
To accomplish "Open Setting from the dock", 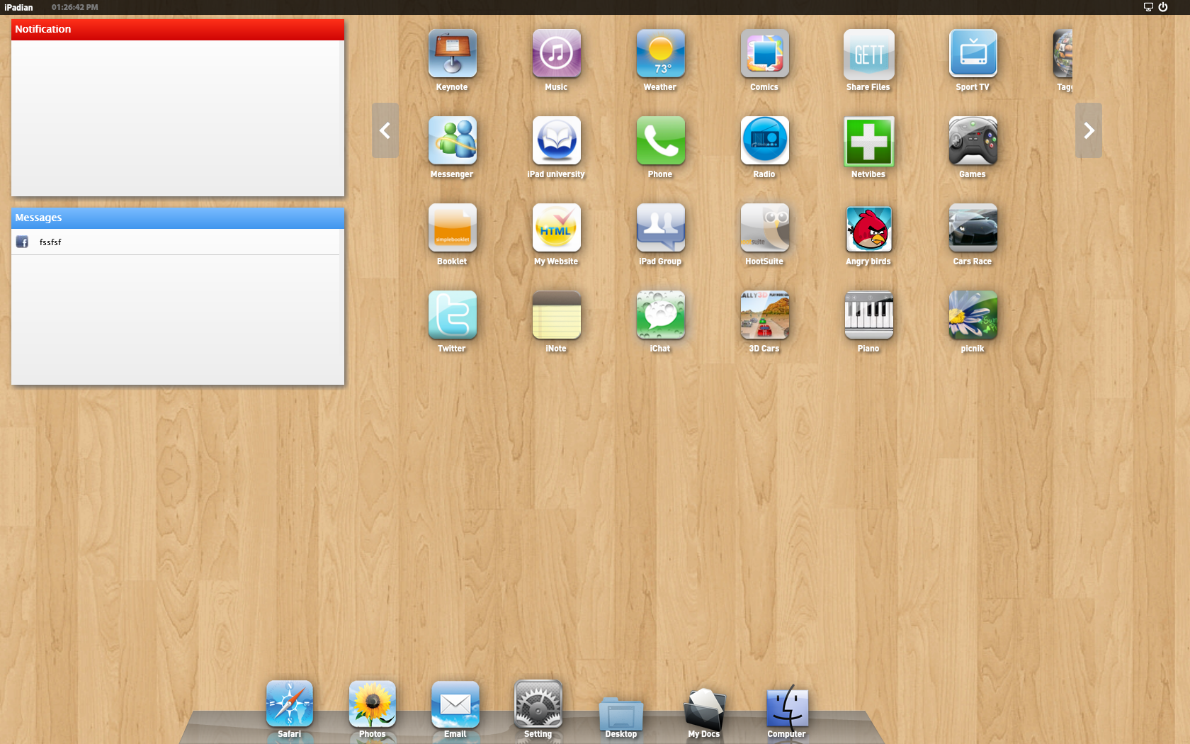I will pyautogui.click(x=538, y=704).
